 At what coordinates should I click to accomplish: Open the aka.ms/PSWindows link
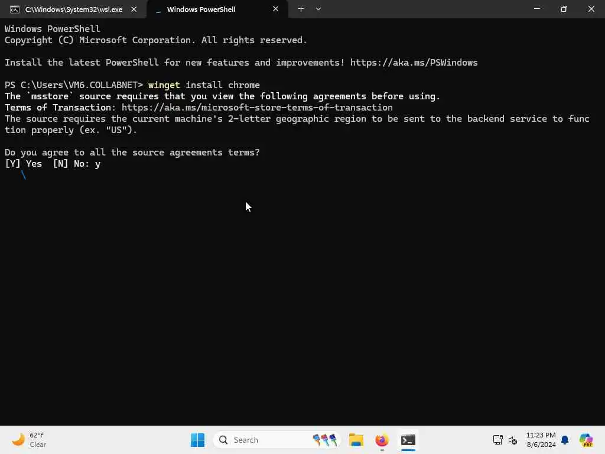(414, 63)
